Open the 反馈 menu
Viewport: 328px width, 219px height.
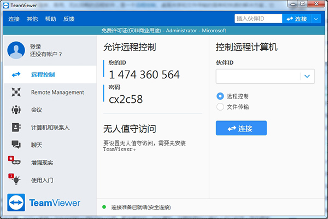point(69,19)
